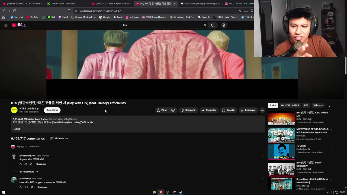This screenshot has height=195, width=347.
Task: Open the Instagram bookmark
Action: pyautogui.click(x=132, y=17)
